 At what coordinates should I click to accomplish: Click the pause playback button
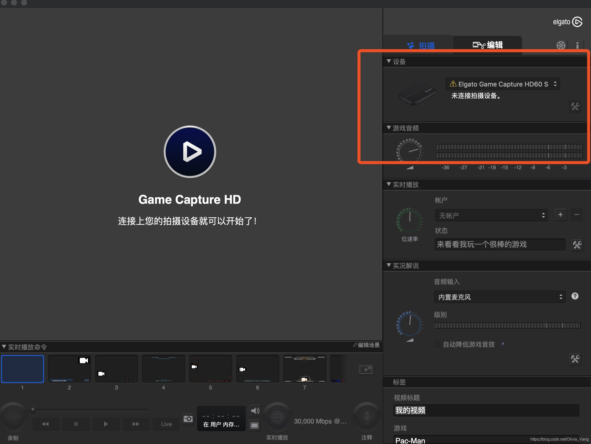coord(76,424)
